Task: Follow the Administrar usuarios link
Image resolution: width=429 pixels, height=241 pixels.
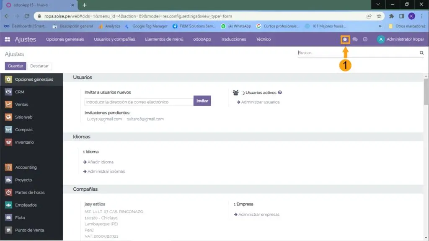Action: 260,102
